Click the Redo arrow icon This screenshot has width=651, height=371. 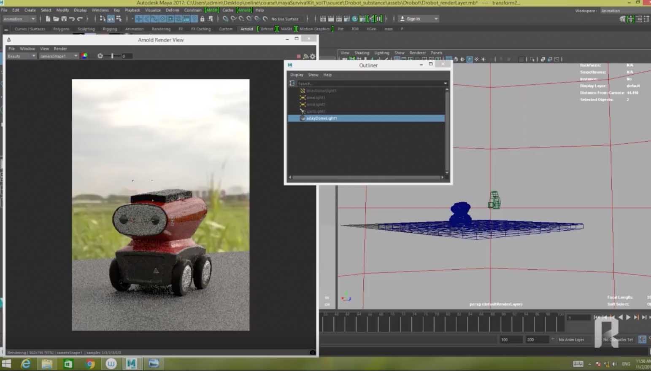(x=80, y=19)
